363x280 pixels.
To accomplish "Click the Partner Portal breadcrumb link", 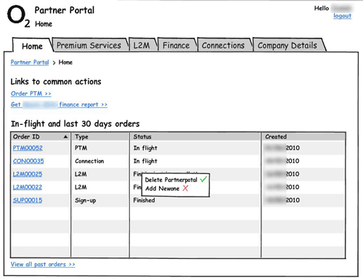I will click(30, 62).
